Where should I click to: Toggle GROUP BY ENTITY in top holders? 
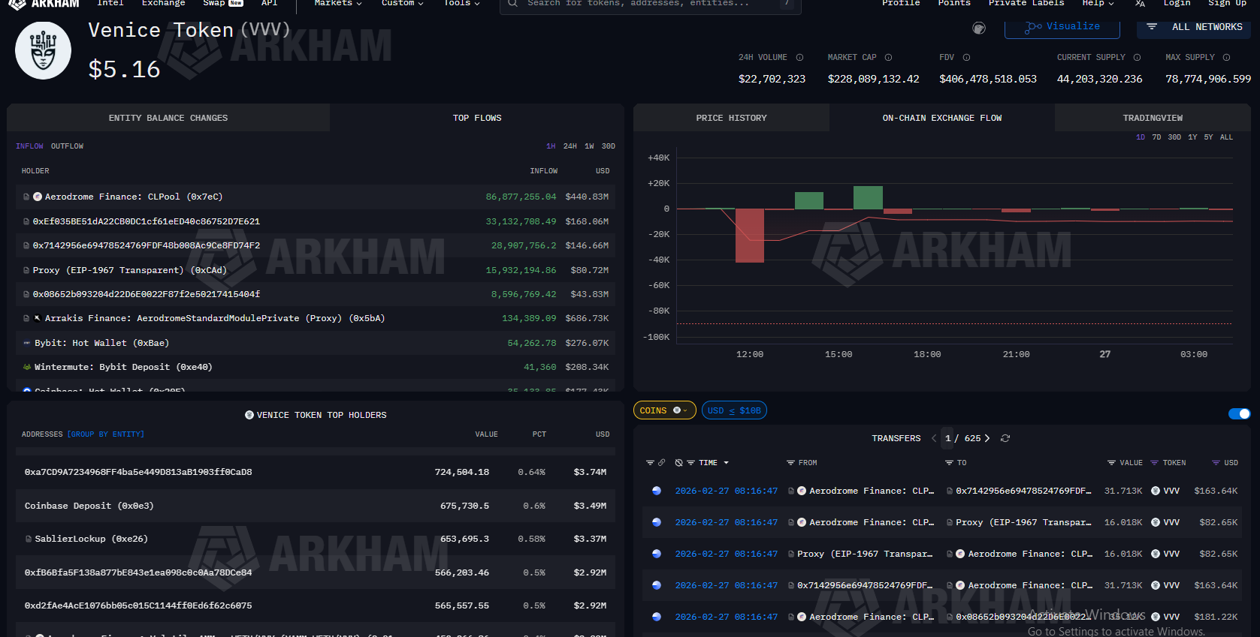click(106, 434)
